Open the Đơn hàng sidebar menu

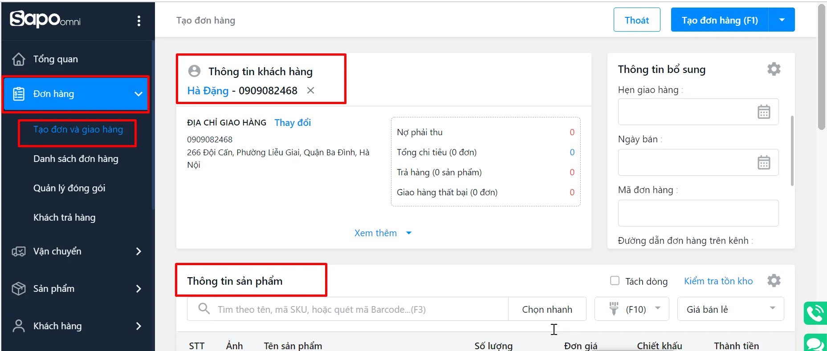click(x=76, y=94)
